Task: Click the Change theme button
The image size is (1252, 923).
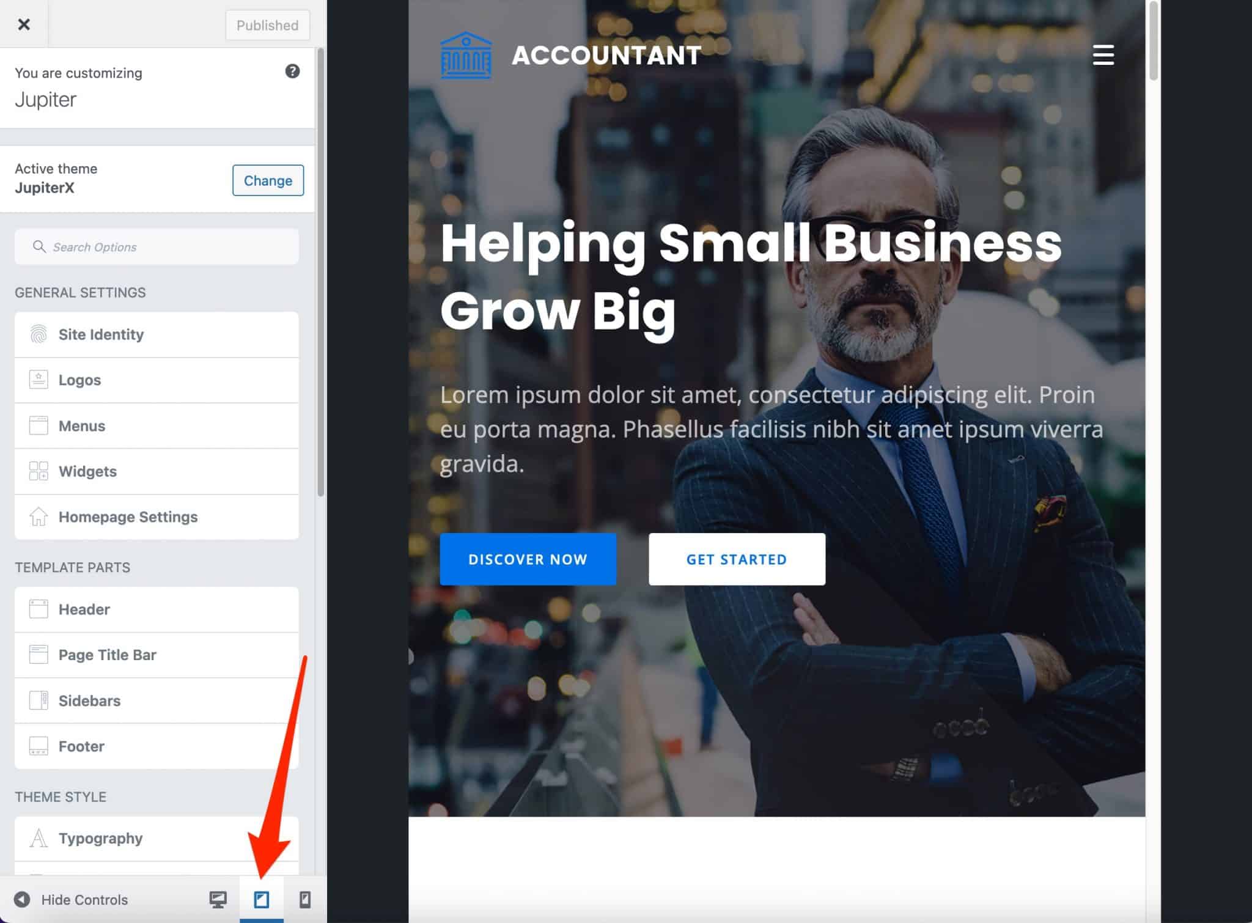Action: [268, 180]
